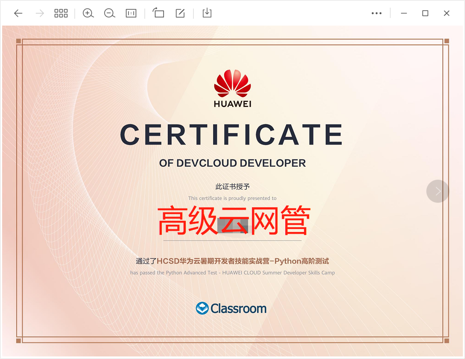
Task: Show image at actual 1:1 size
Action: [x=131, y=13]
